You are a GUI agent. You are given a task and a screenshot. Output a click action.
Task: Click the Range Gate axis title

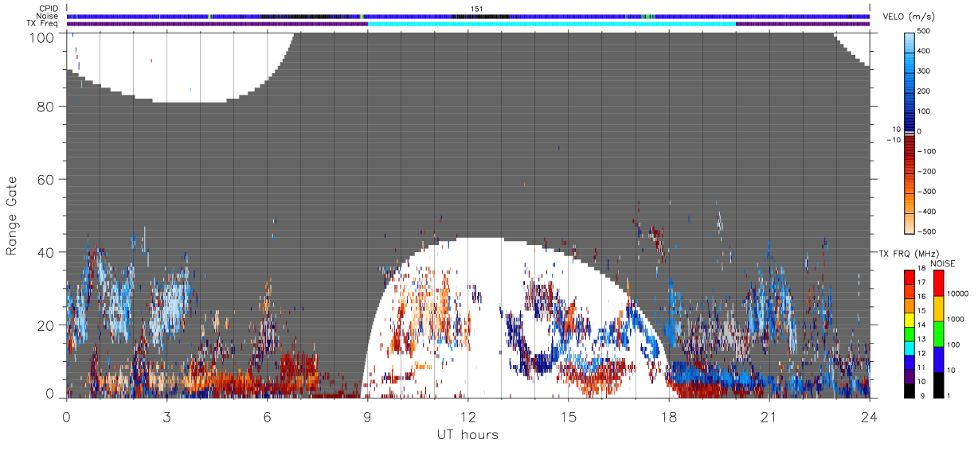[12, 216]
